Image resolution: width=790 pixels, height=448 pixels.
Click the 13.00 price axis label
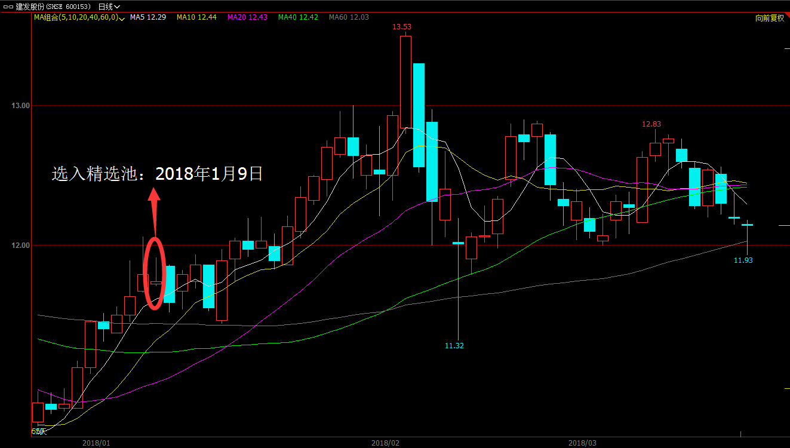20,106
